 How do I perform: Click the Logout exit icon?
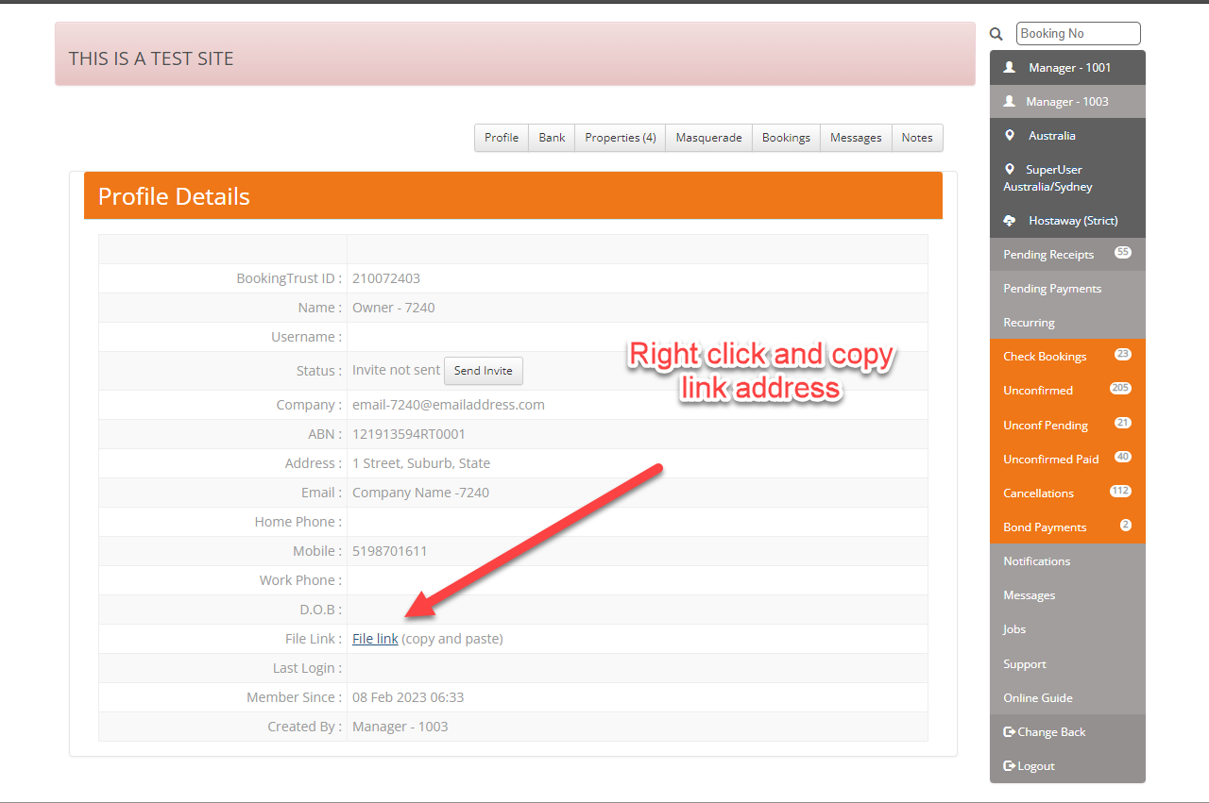1009,766
